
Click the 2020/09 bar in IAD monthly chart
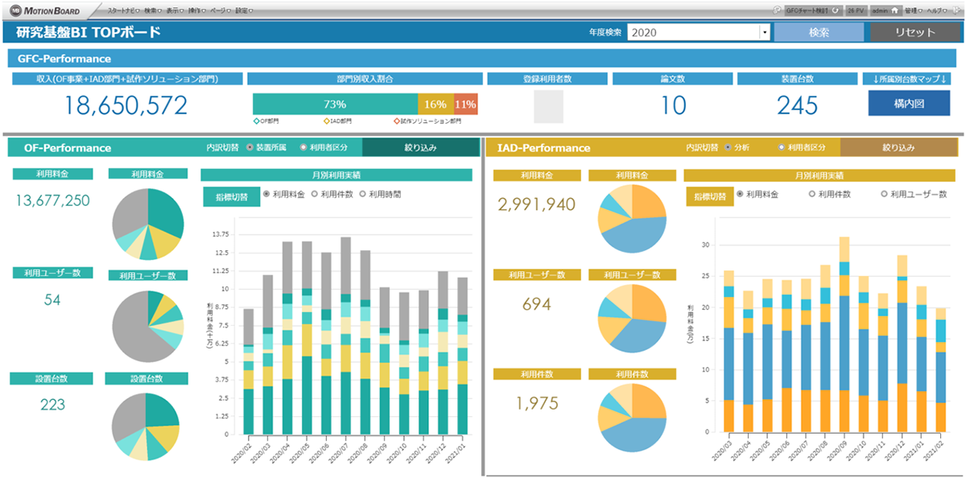[844, 334]
